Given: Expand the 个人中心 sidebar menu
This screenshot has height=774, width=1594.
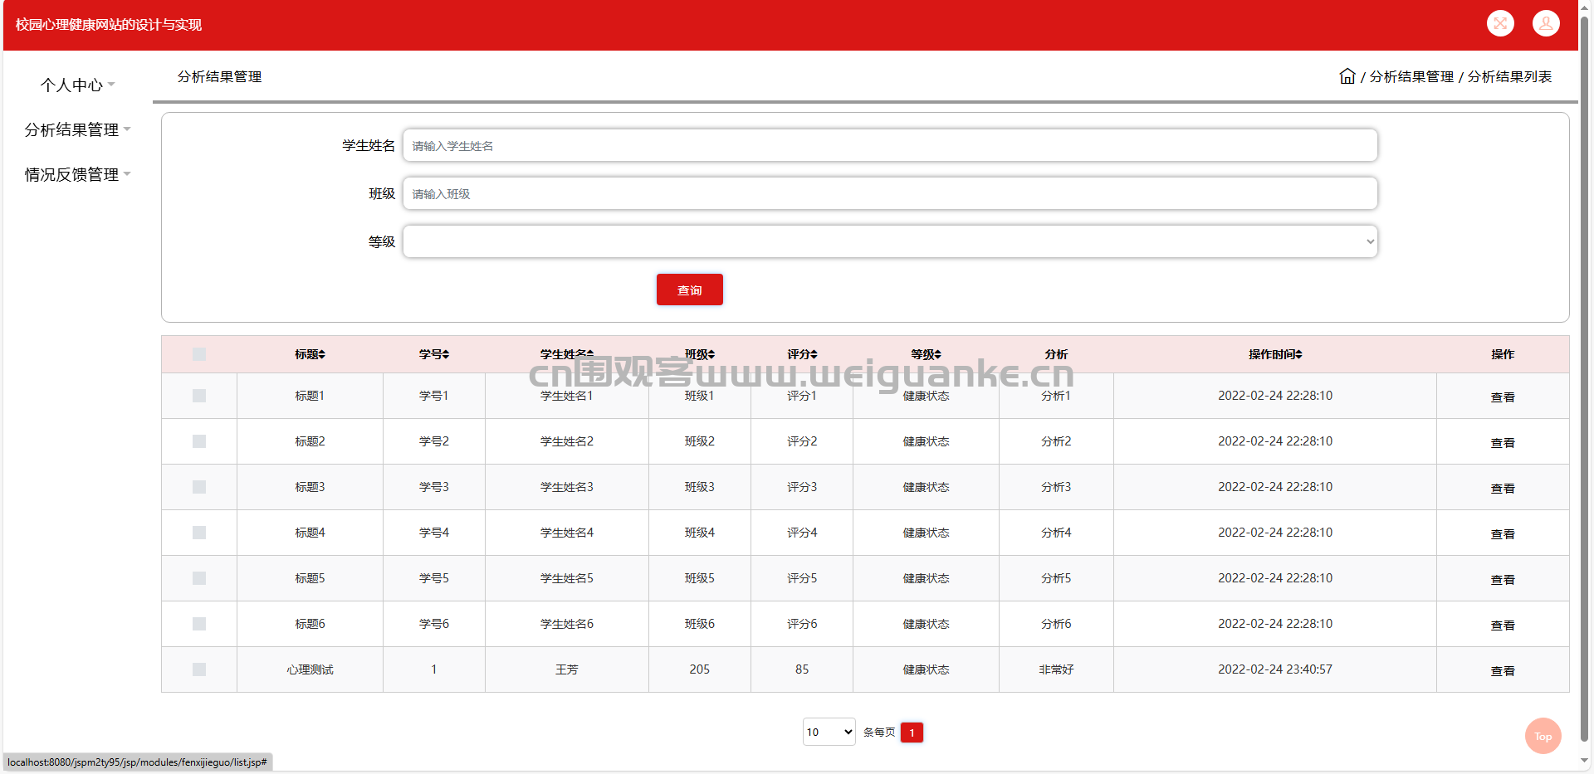Looking at the screenshot, I should (x=77, y=85).
